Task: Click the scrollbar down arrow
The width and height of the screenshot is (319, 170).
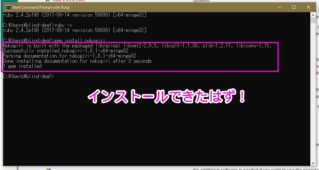Action: point(313,163)
